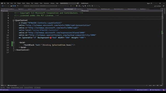Click the tab well settings gear
Viewport: 166px width, 93px height.
point(163,9)
